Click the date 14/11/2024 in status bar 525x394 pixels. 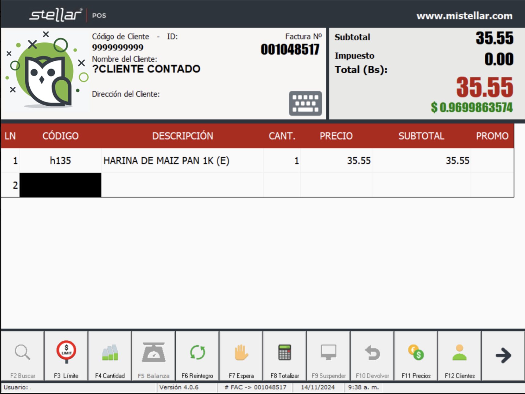(x=318, y=387)
